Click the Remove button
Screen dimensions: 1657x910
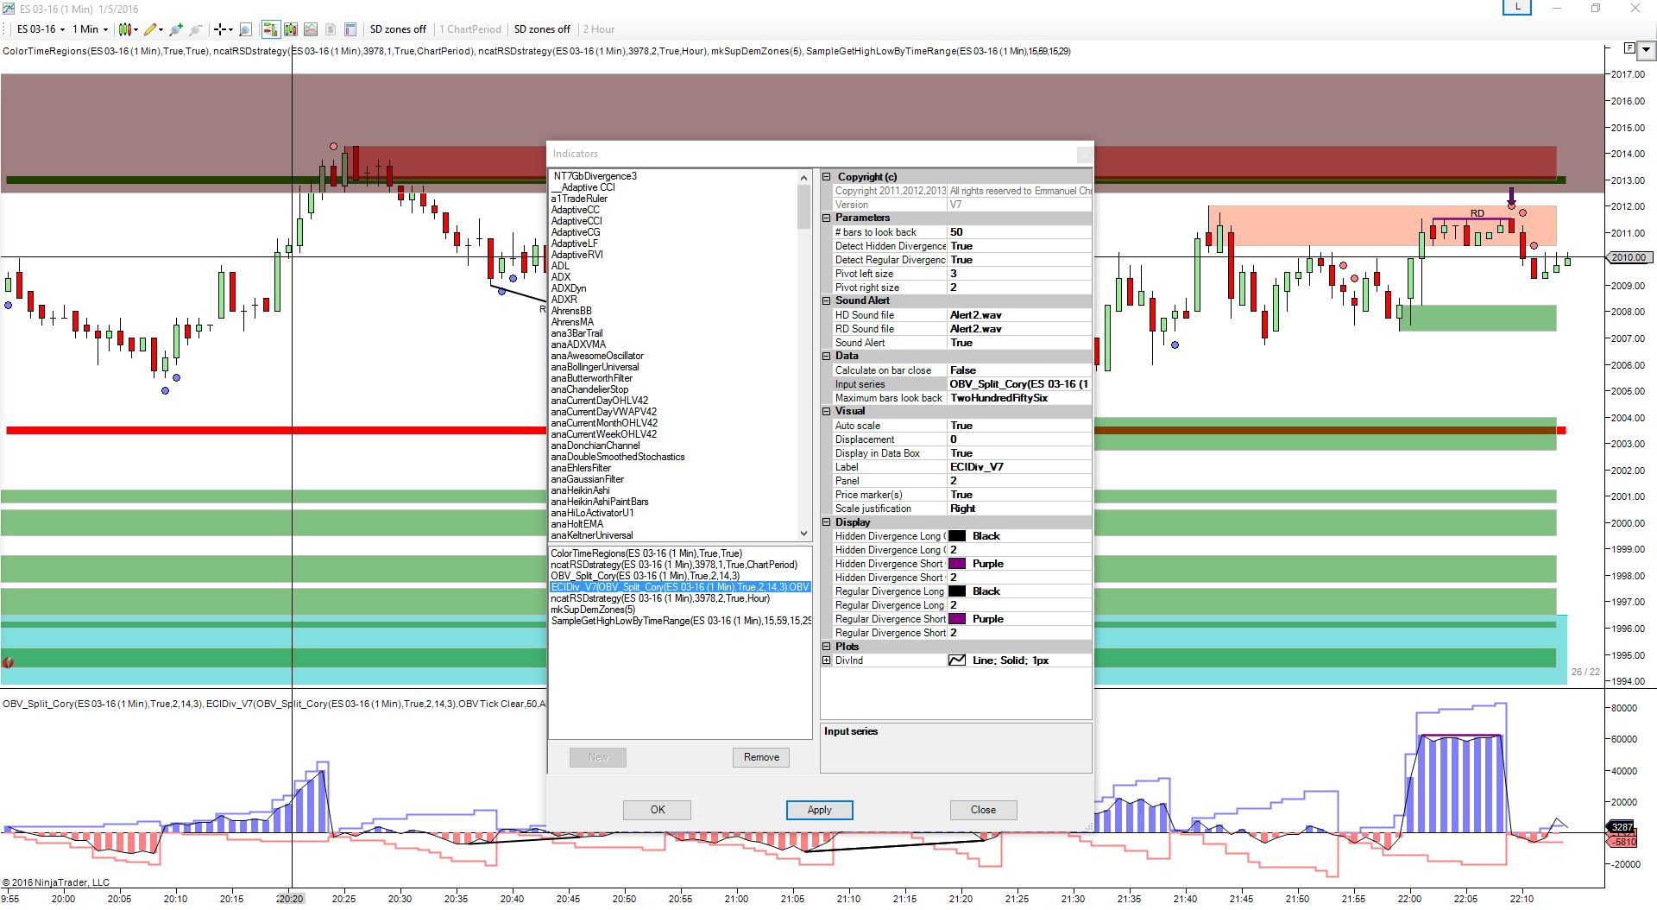761,757
